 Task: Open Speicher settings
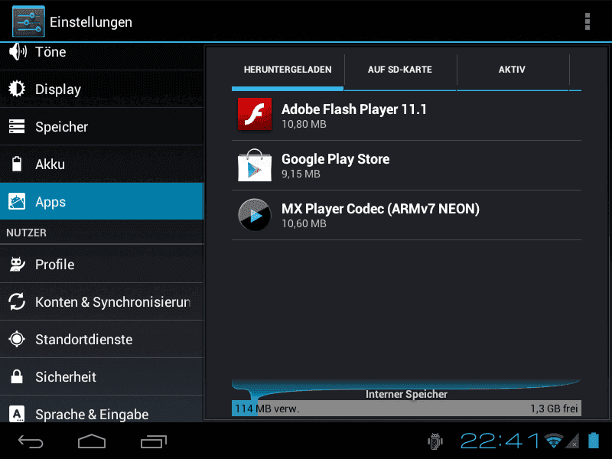tap(102, 126)
